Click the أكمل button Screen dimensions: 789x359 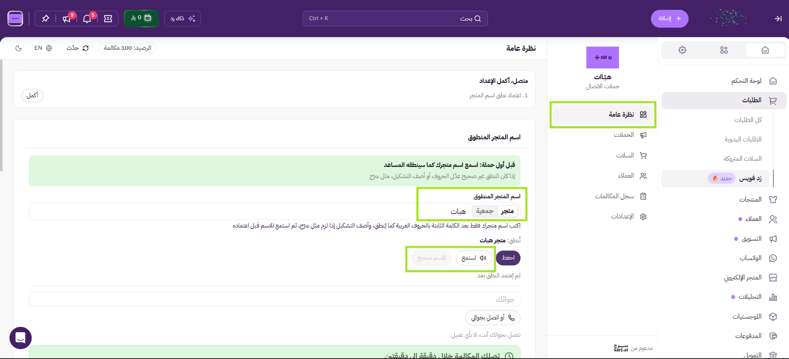pyautogui.click(x=32, y=96)
